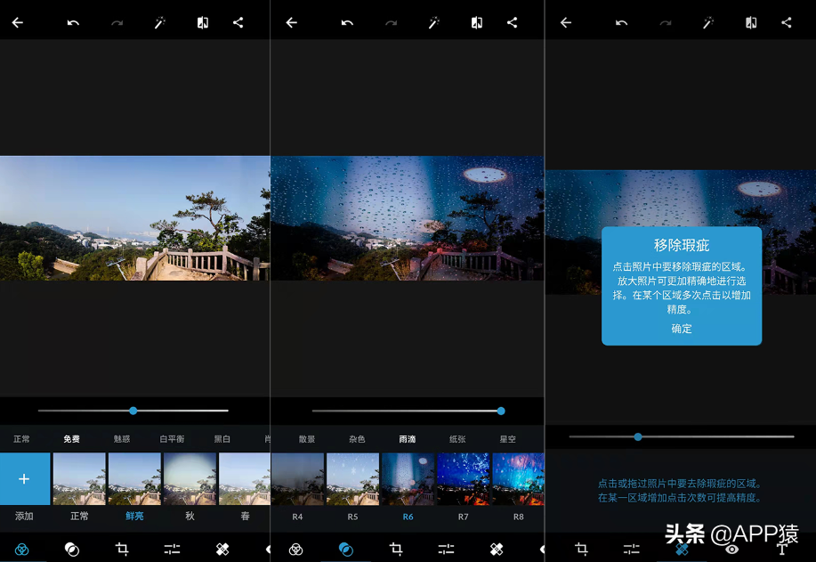This screenshot has width=816, height=562.
Task: Confirm 移除瑕疵 dialog with 确定
Action: pyautogui.click(x=682, y=329)
